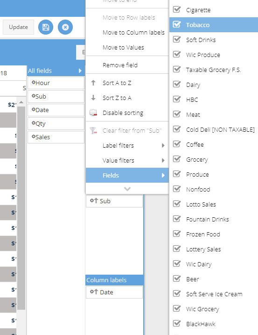
Task: Click gear icon on Sales field
Action: pyautogui.click(x=33, y=136)
